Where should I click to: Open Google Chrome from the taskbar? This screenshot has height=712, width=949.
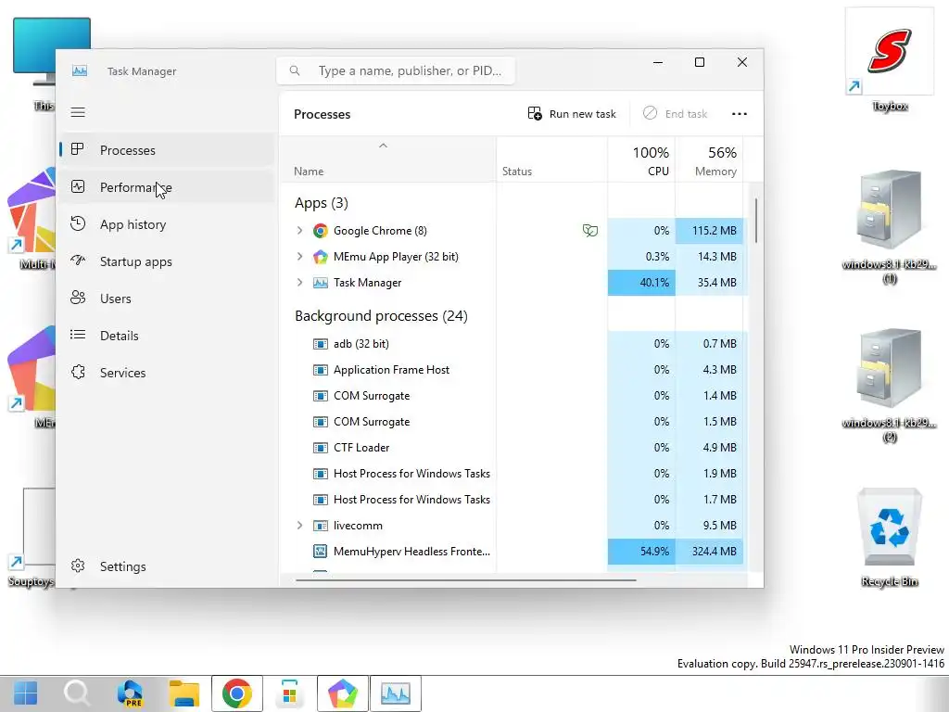236,693
